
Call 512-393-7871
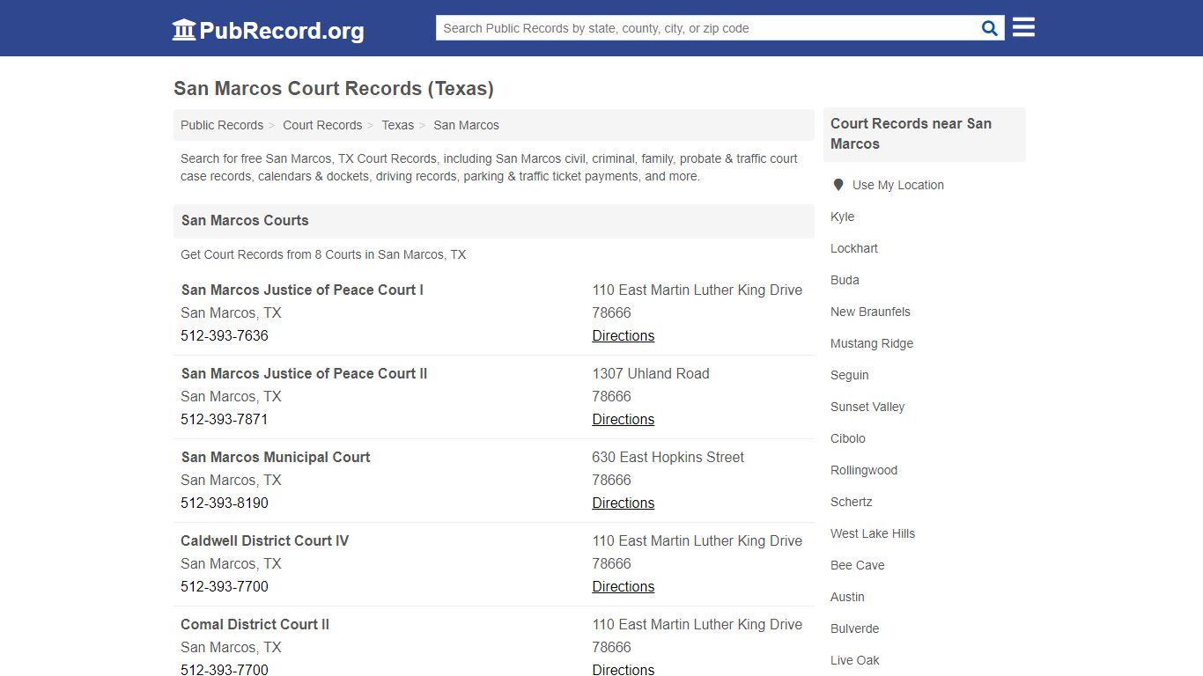coord(225,419)
